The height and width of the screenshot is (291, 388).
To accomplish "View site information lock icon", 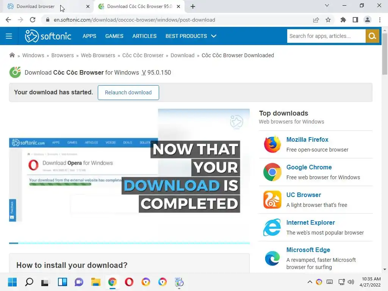I will coord(48,20).
